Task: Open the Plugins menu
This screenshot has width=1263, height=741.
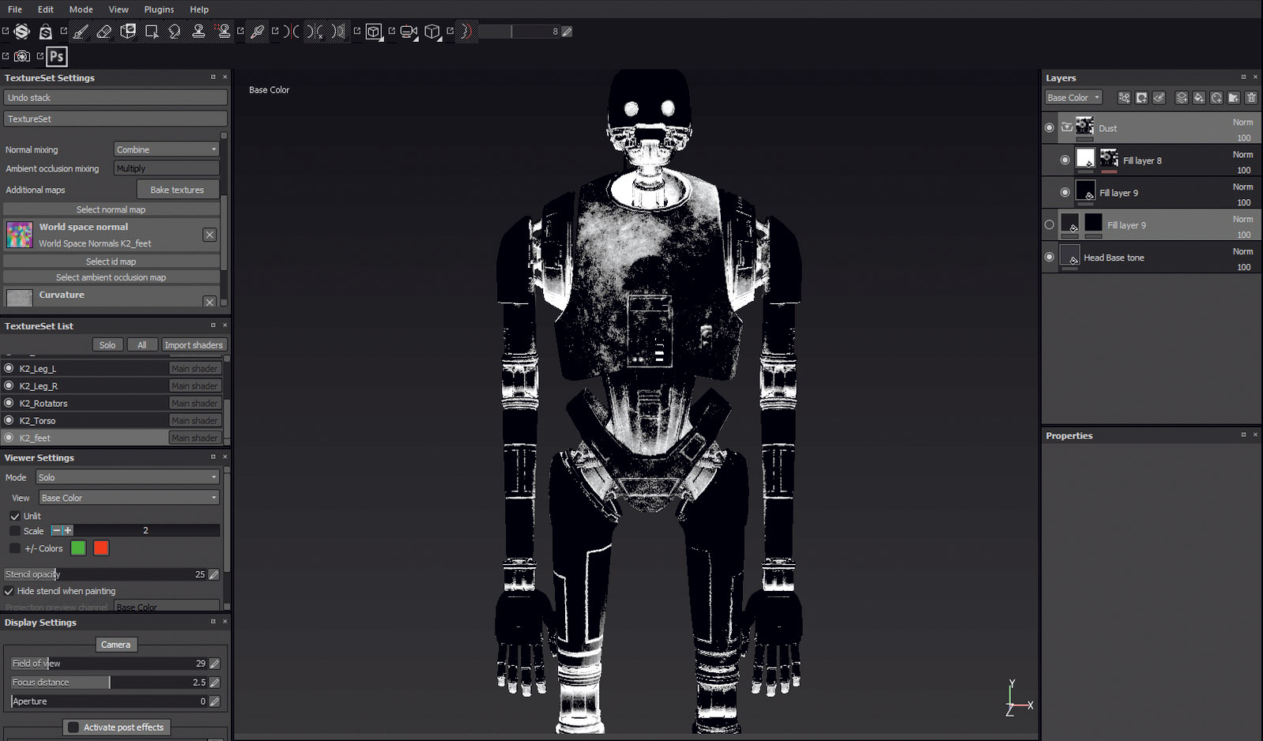Action: [x=159, y=9]
